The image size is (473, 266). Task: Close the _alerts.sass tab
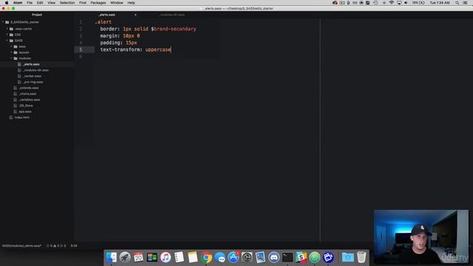tap(135, 15)
